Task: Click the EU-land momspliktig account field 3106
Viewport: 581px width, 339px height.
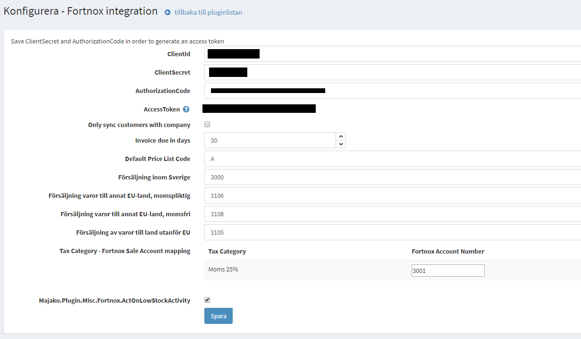Action: click(x=393, y=195)
